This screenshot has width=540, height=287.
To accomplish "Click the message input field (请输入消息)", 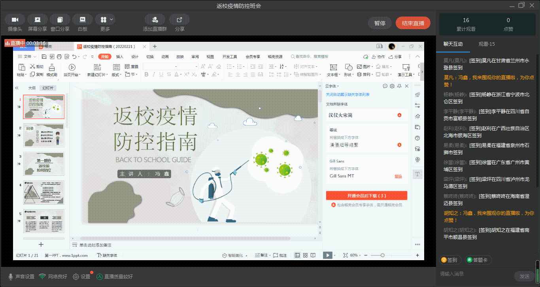I will tap(474, 274).
